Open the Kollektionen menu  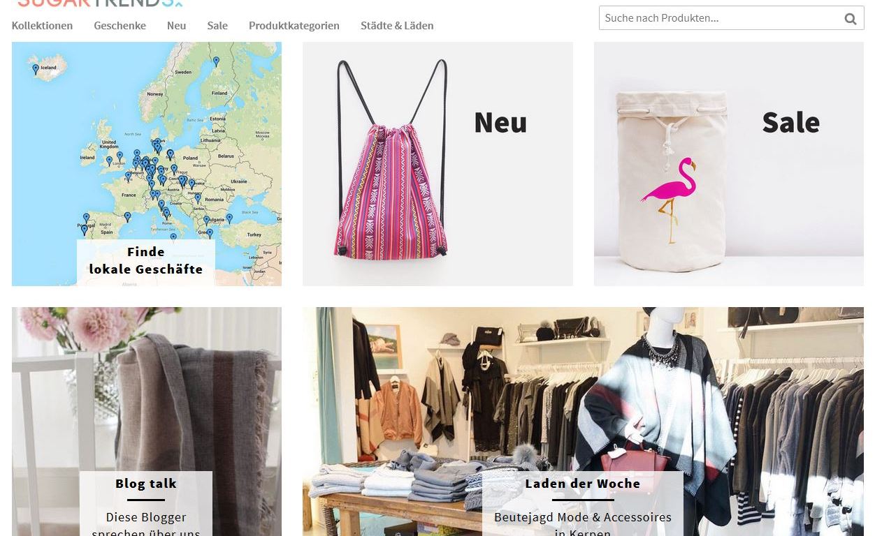point(42,26)
